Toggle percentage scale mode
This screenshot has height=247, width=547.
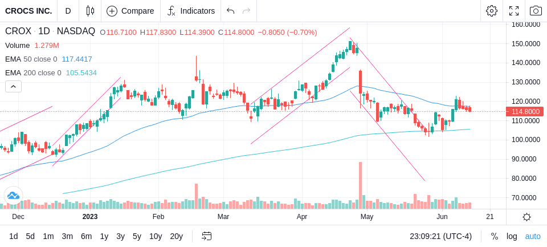pyautogui.click(x=495, y=236)
